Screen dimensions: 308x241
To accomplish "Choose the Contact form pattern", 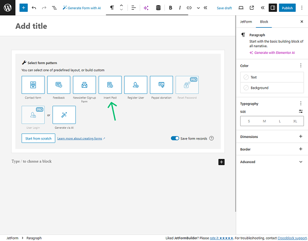I will coord(33,85).
